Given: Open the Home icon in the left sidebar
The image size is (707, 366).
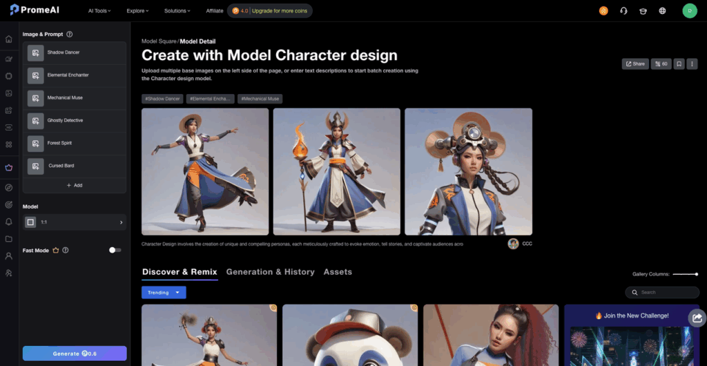Looking at the screenshot, I should [8, 39].
